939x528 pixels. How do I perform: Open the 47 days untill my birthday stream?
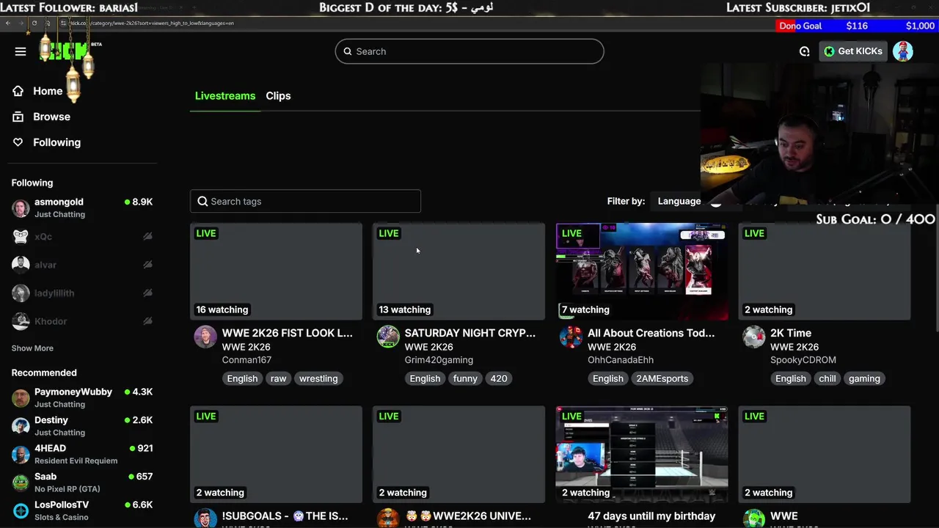651,516
